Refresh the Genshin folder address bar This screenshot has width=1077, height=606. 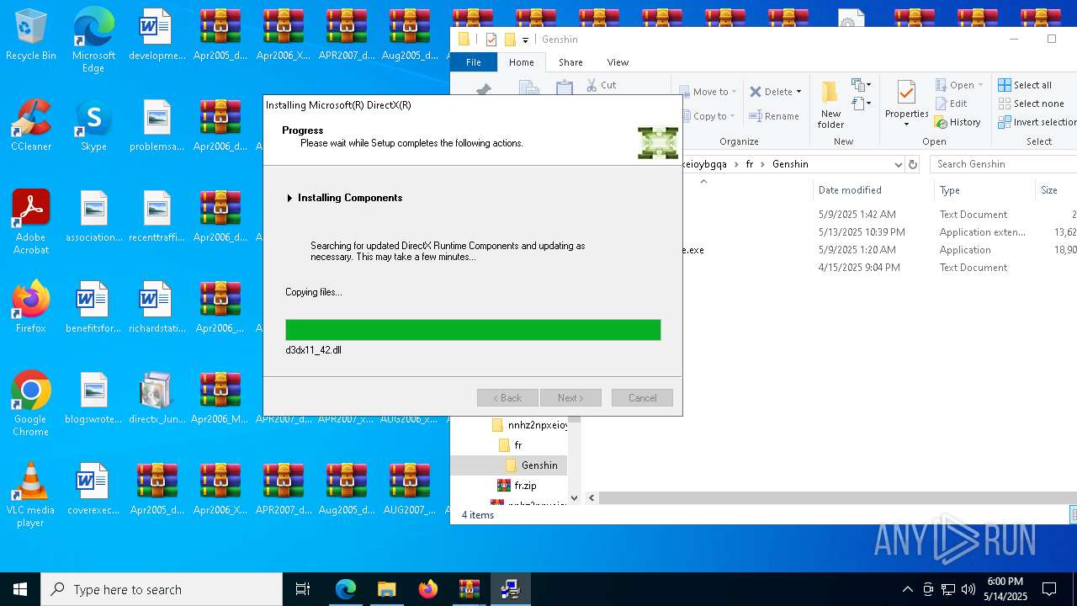pyautogui.click(x=913, y=164)
